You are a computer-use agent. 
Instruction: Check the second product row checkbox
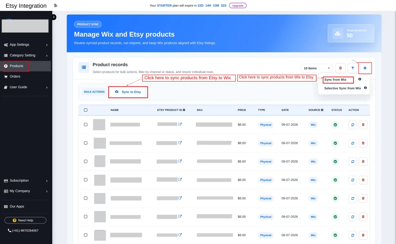click(86, 143)
